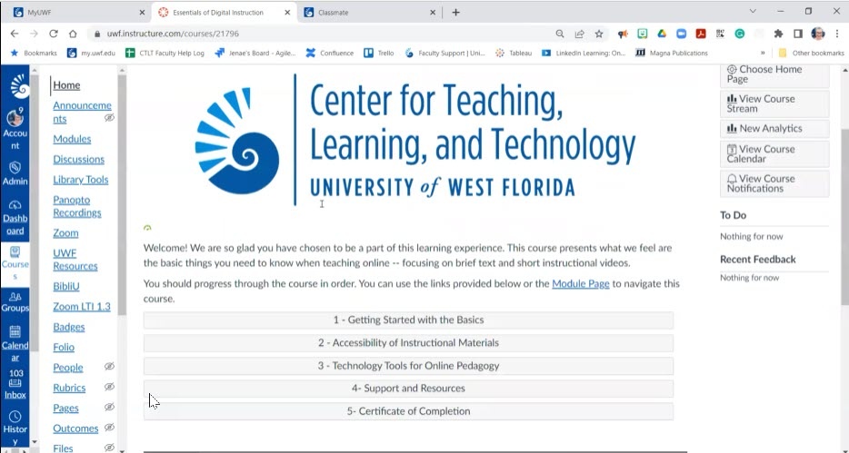Toggle visibility eye next to Announcements
This screenshot has height=453, width=849.
coord(109,118)
